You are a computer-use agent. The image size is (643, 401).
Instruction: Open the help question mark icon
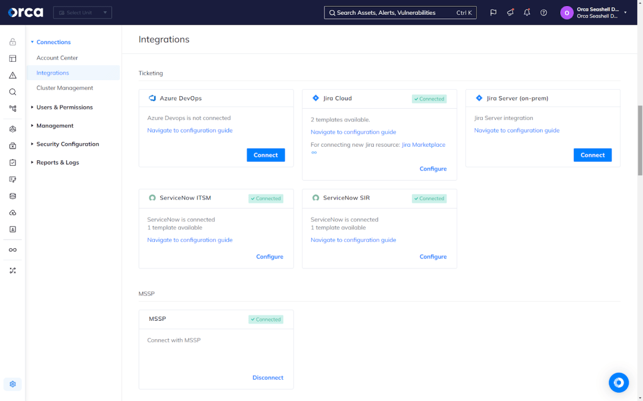[544, 12]
